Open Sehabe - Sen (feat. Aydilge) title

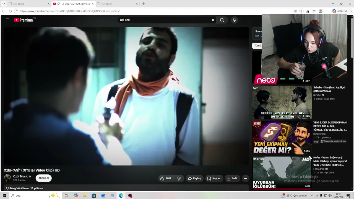pos(329,89)
